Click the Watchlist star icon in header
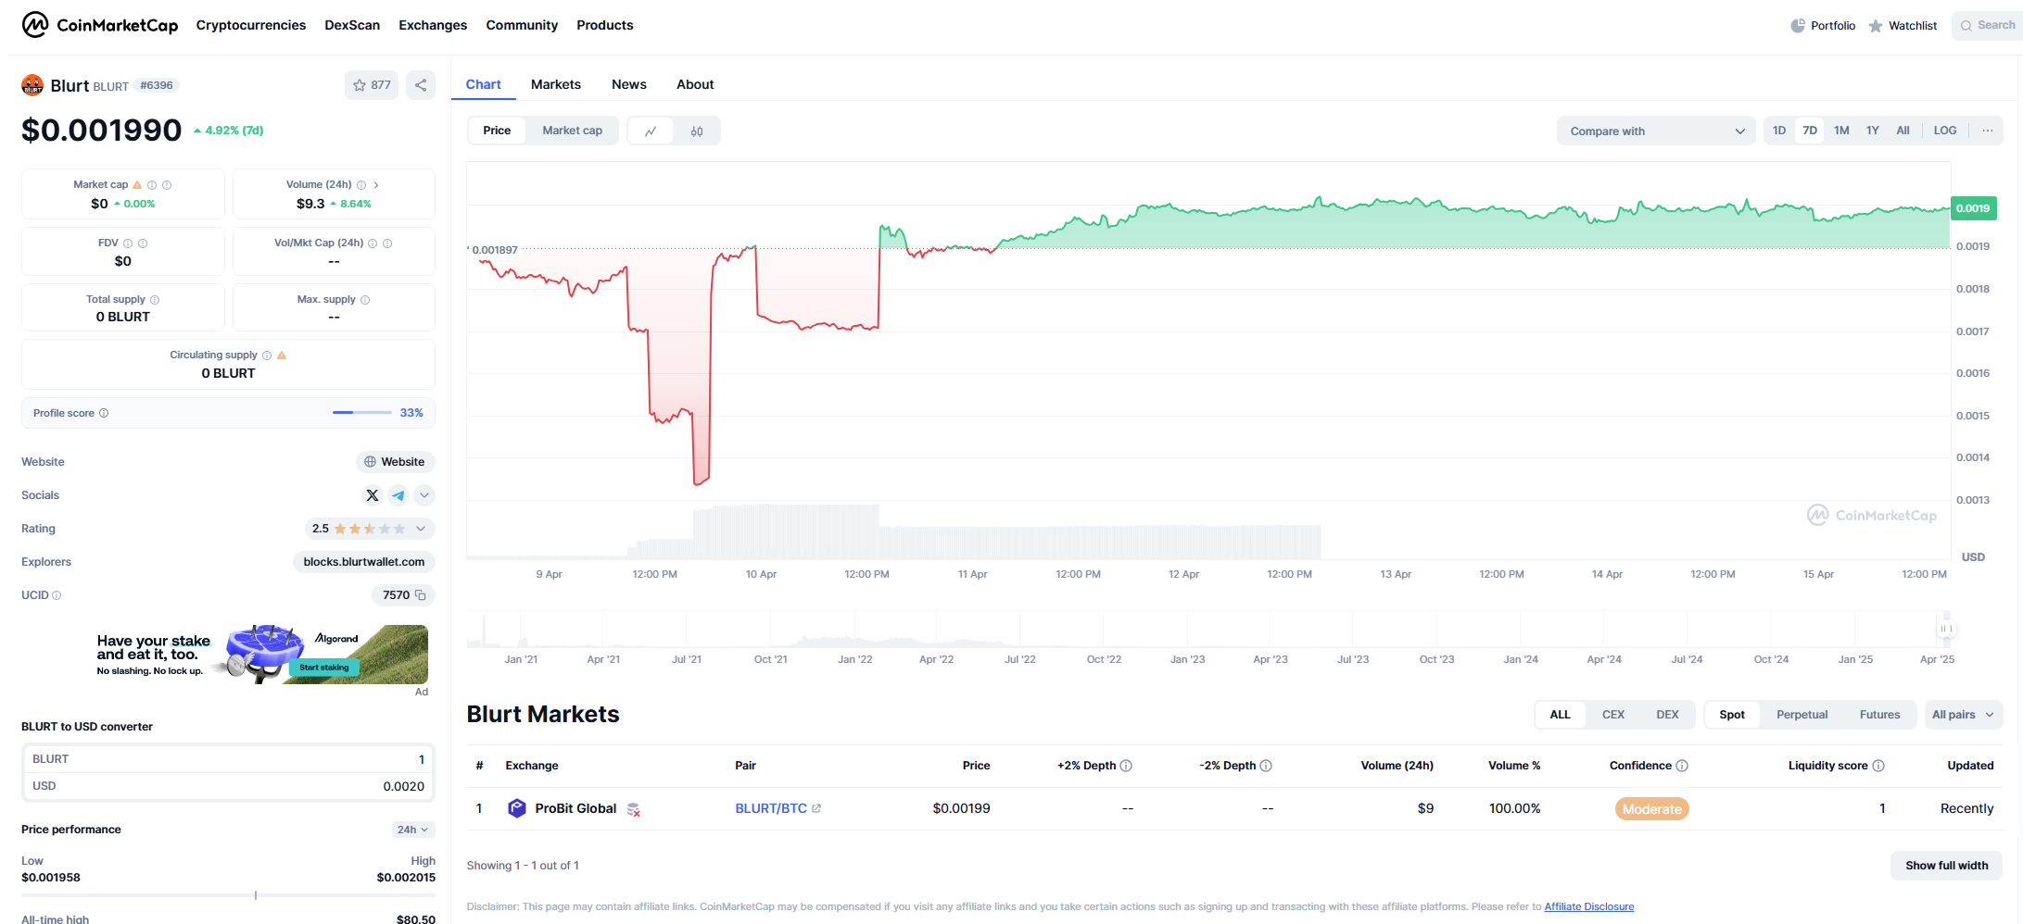 point(1876,26)
